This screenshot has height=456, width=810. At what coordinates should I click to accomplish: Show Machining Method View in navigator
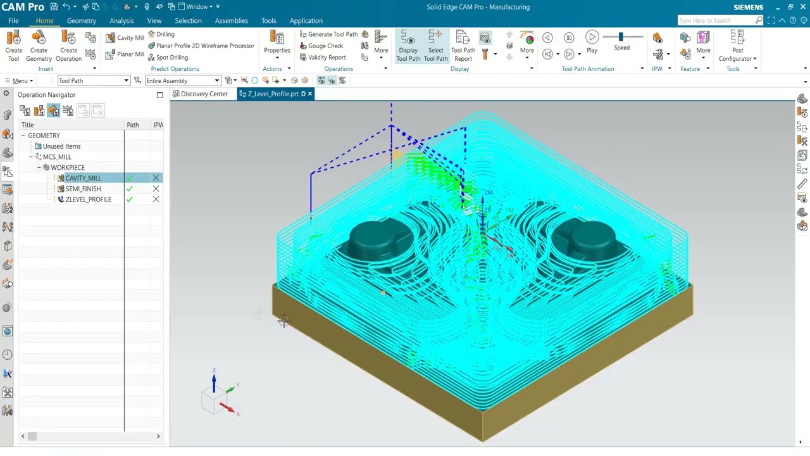click(68, 111)
